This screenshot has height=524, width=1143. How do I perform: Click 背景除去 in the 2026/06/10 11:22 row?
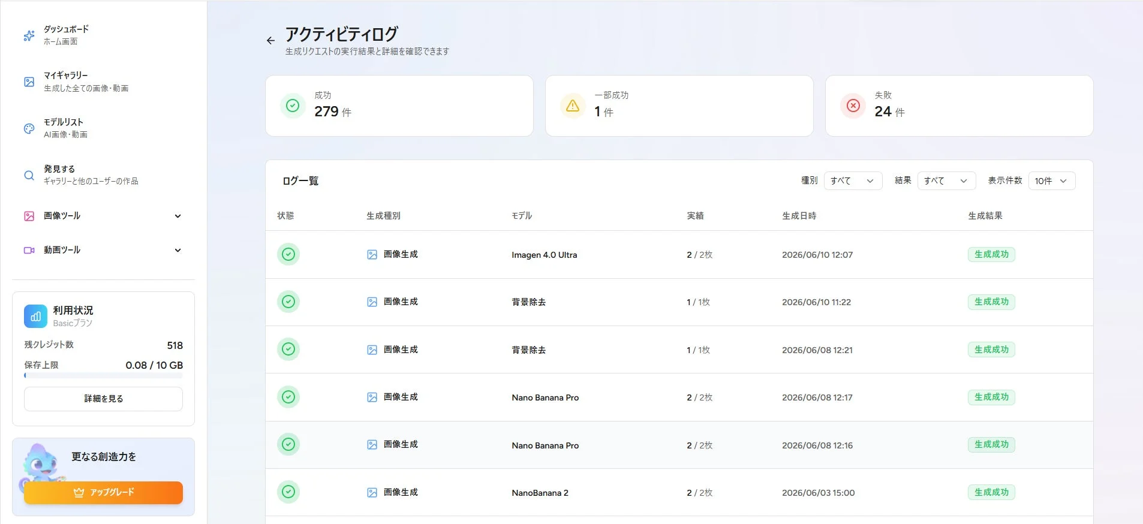(528, 302)
